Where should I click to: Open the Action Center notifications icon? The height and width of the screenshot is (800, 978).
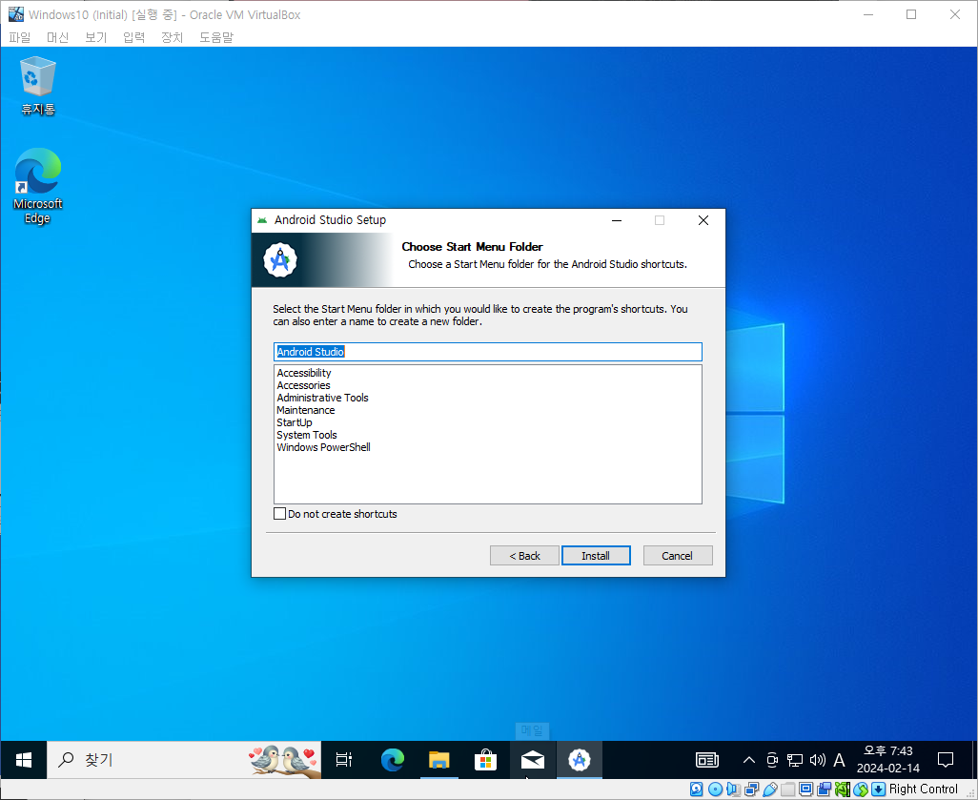(946, 759)
